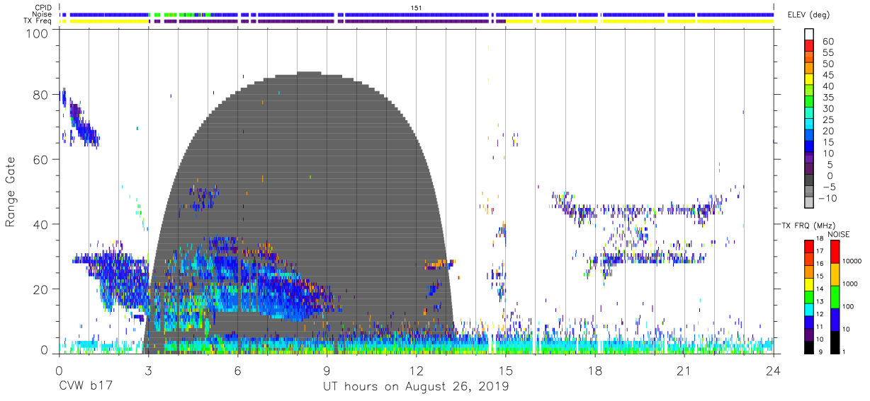Click the x-axis hour tick '21'
Screen dimensions: 870x401
click(684, 371)
